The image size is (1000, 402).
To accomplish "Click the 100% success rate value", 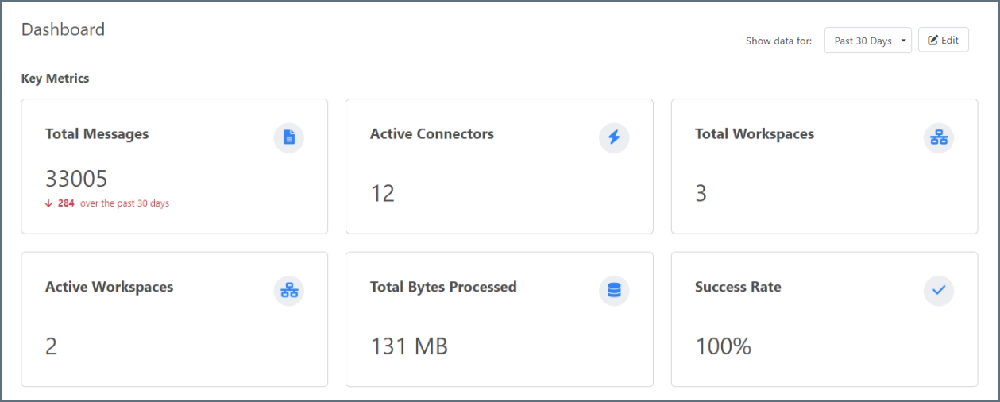I will click(723, 346).
